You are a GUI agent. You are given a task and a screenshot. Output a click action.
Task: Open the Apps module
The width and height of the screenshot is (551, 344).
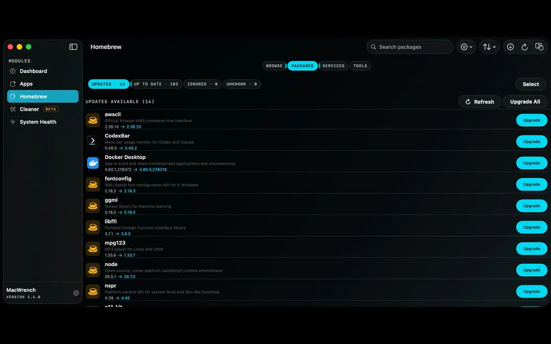(43, 83)
